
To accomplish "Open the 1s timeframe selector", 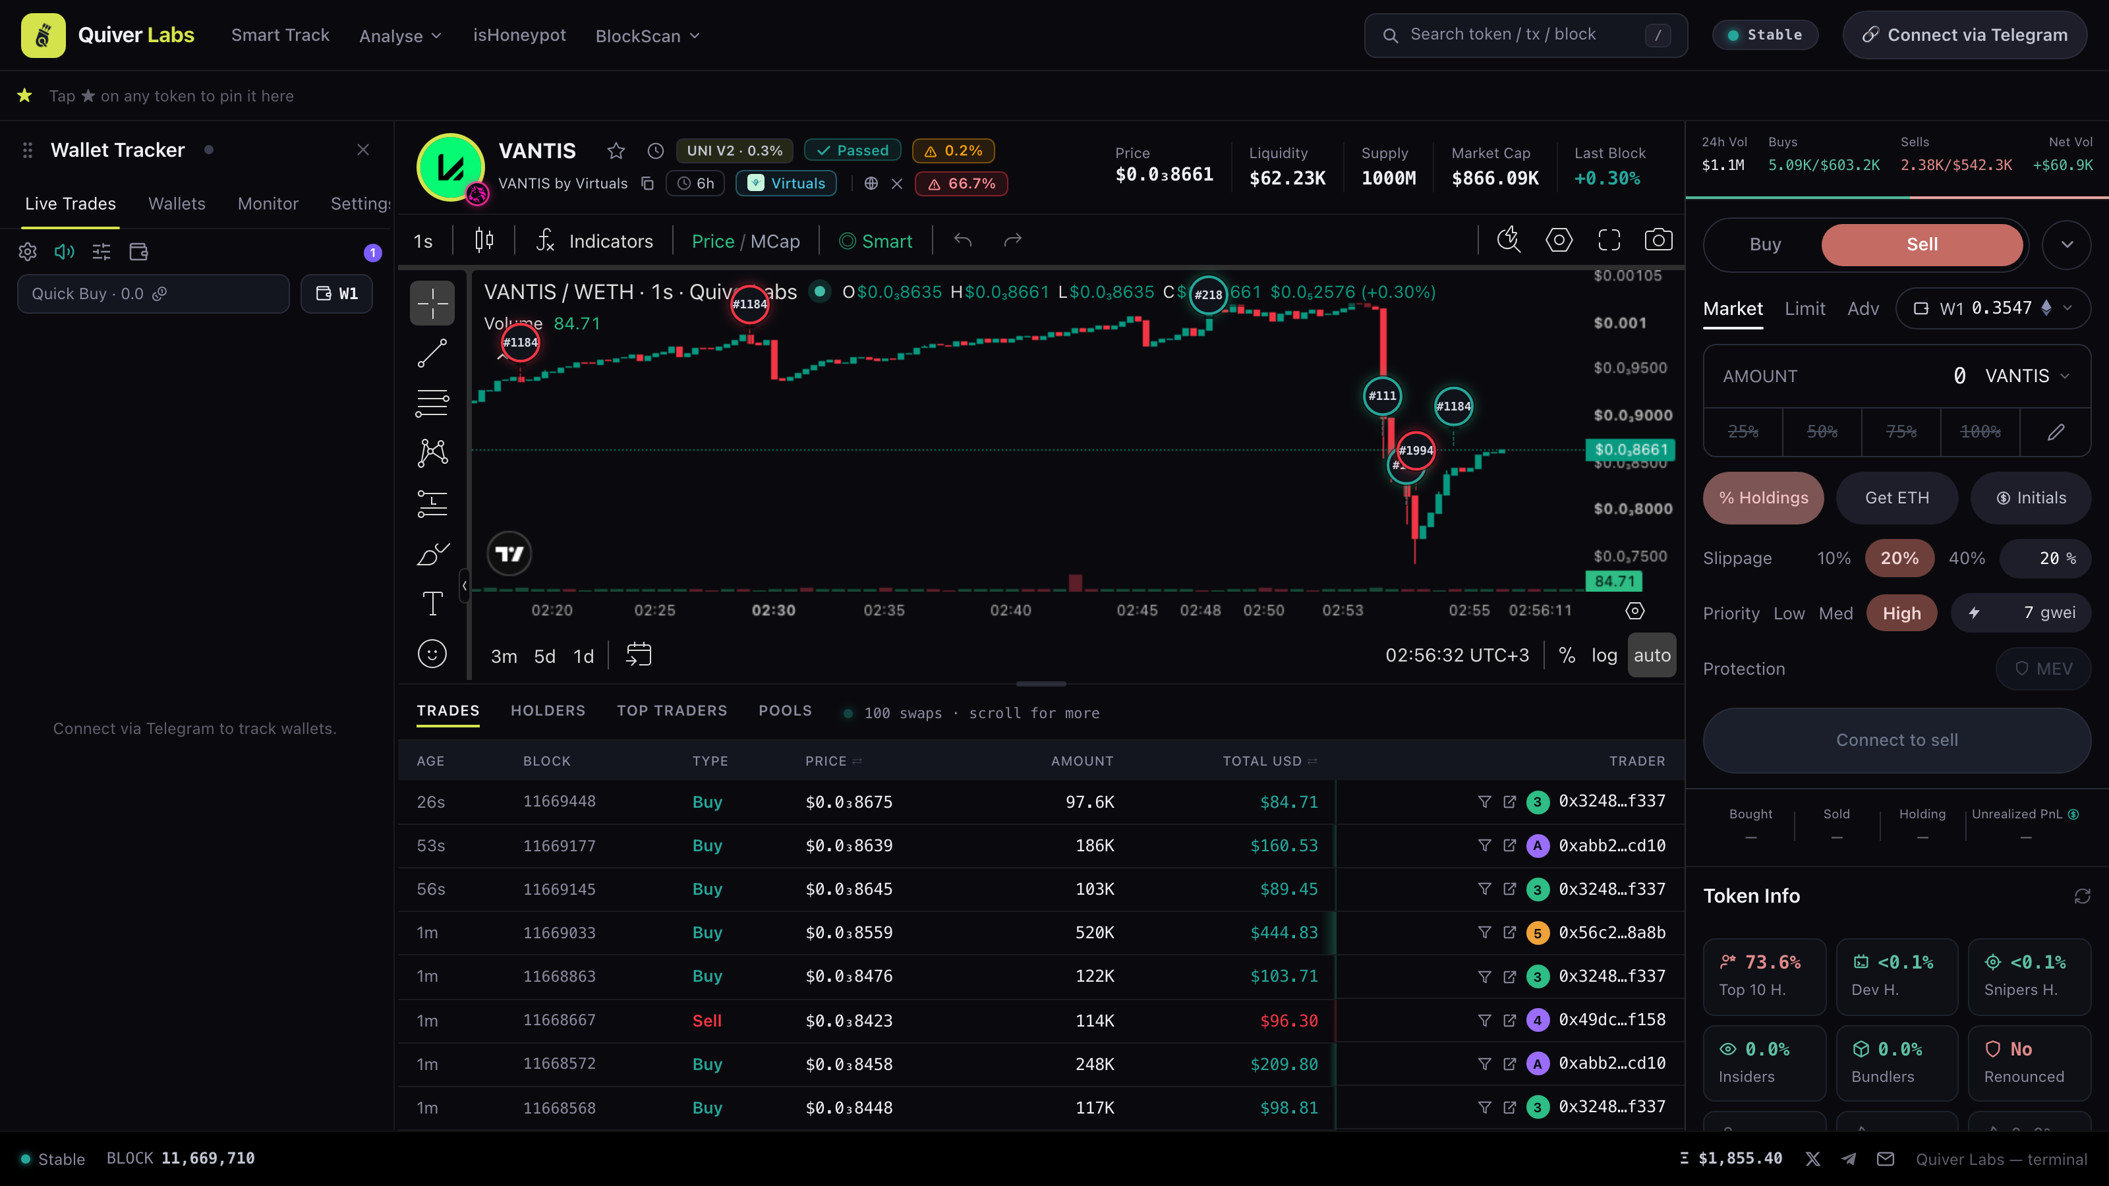I will (x=423, y=240).
